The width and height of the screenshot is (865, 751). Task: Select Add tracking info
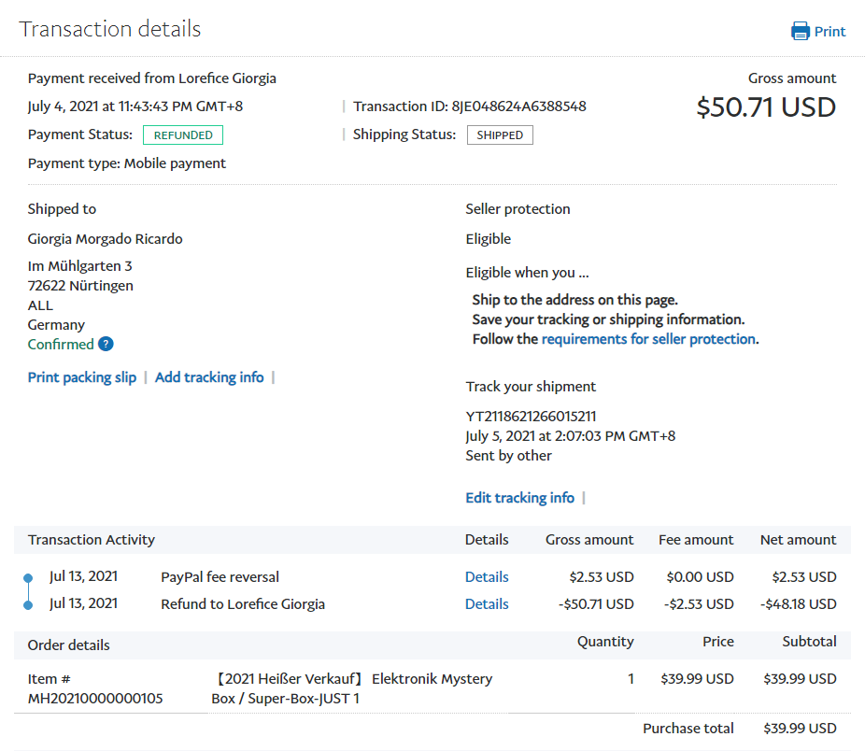pyautogui.click(x=209, y=377)
